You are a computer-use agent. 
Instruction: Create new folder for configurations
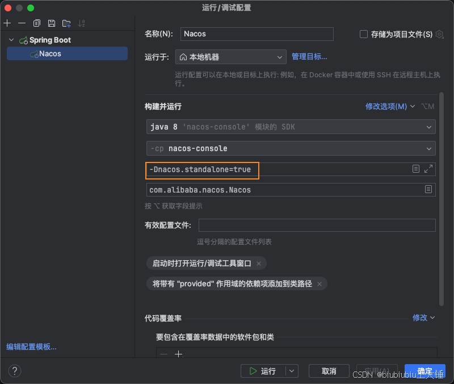(x=66, y=23)
